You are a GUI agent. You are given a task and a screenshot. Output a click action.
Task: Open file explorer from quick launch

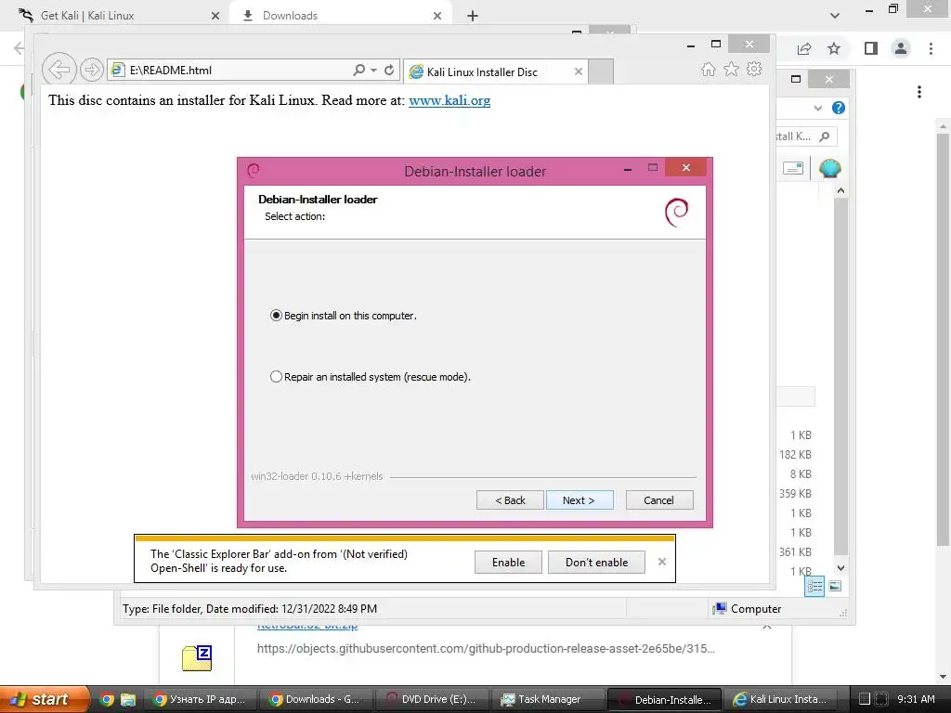point(127,699)
